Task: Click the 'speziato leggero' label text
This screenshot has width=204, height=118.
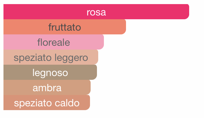Action: pyautogui.click(x=51, y=58)
